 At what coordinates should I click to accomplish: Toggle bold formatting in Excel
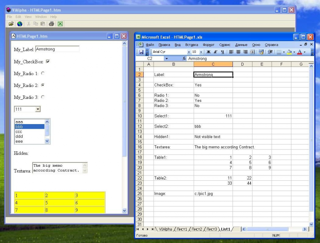(209, 52)
